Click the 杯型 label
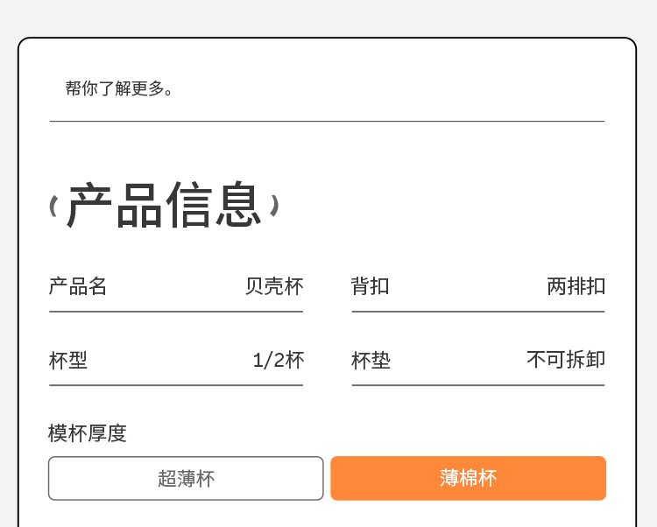This screenshot has height=527, width=657. 68,360
